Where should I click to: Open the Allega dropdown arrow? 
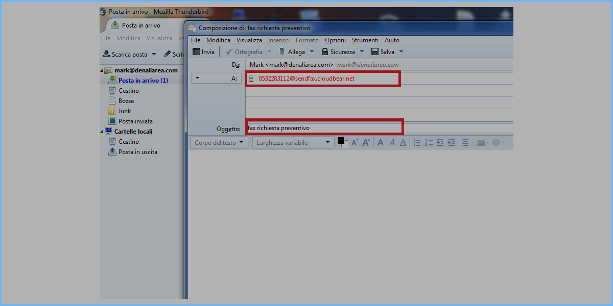coord(312,52)
